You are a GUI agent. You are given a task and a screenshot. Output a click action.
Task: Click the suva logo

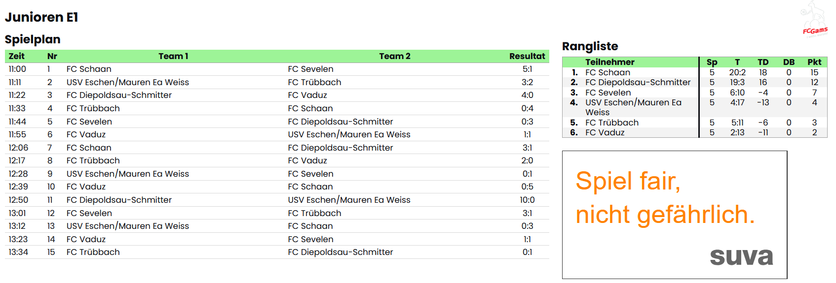[x=741, y=256]
